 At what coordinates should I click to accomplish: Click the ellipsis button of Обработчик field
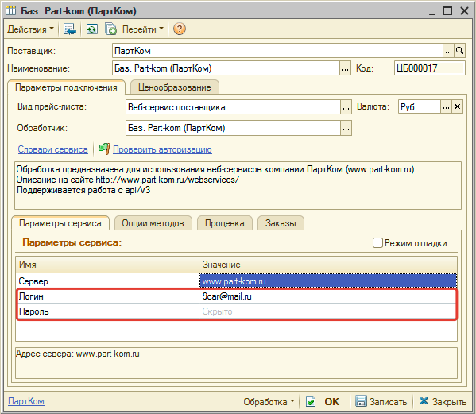(346, 128)
